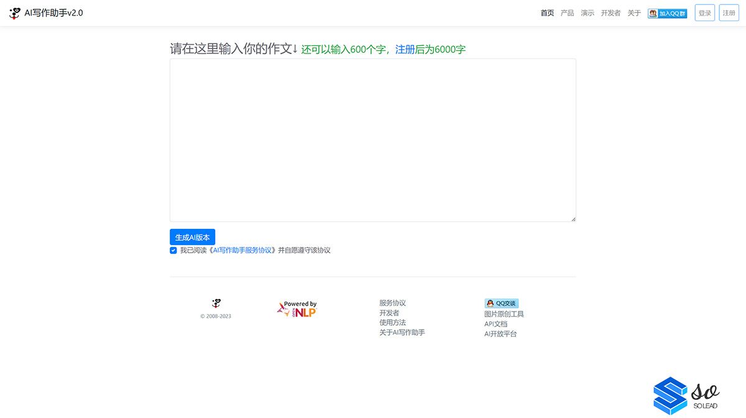Screen dimensions: 746x418
Task: Click the small panda logo in footer
Action: (216, 304)
